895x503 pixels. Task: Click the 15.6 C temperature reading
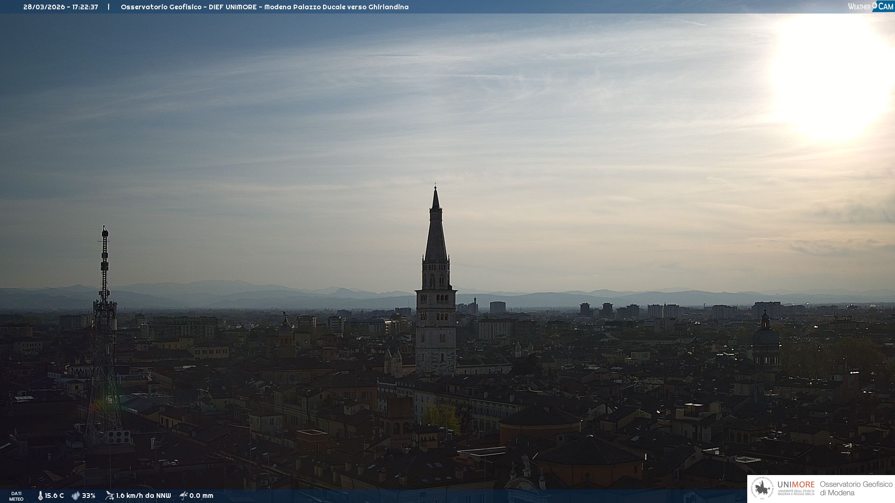pos(55,496)
